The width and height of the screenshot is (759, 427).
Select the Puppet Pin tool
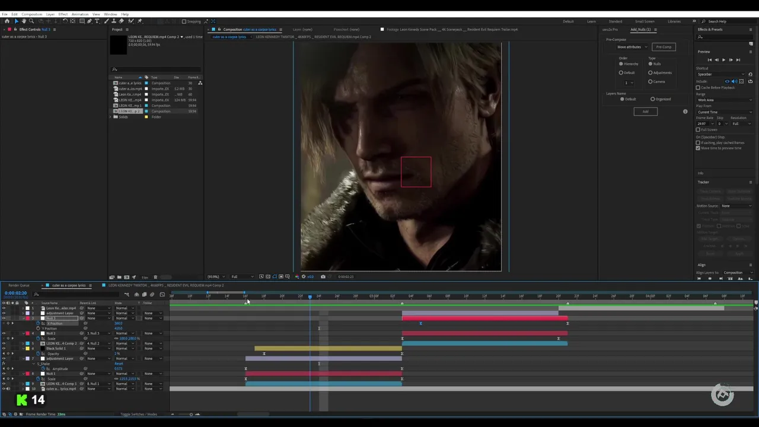(x=139, y=21)
